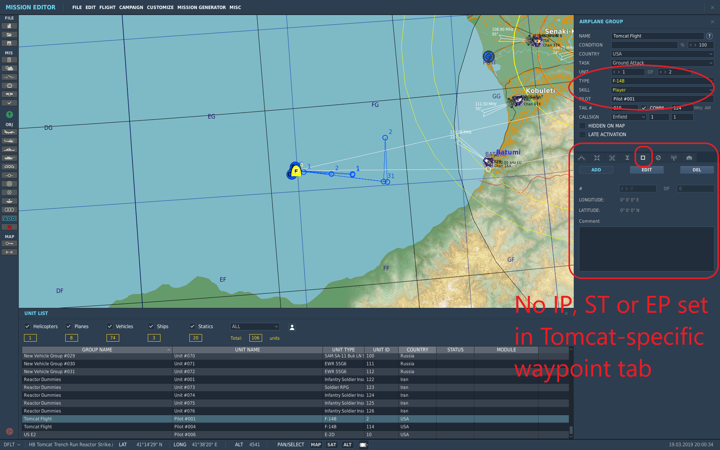Toggle the Planes filter checkbox
This screenshot has height=450, width=720.
(69, 326)
